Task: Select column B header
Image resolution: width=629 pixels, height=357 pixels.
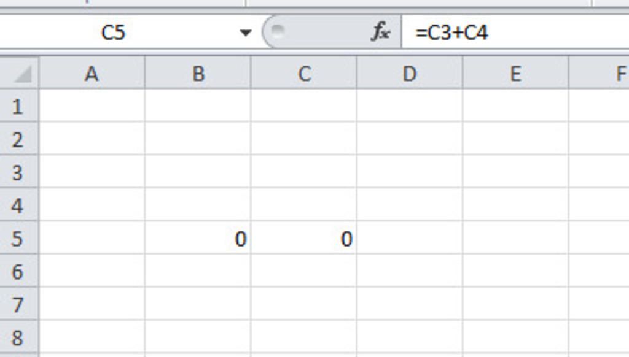Action: coord(198,74)
